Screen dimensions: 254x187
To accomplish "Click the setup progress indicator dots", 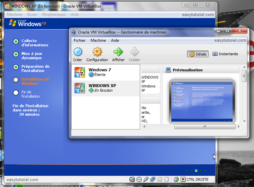I will pos(196,171).
